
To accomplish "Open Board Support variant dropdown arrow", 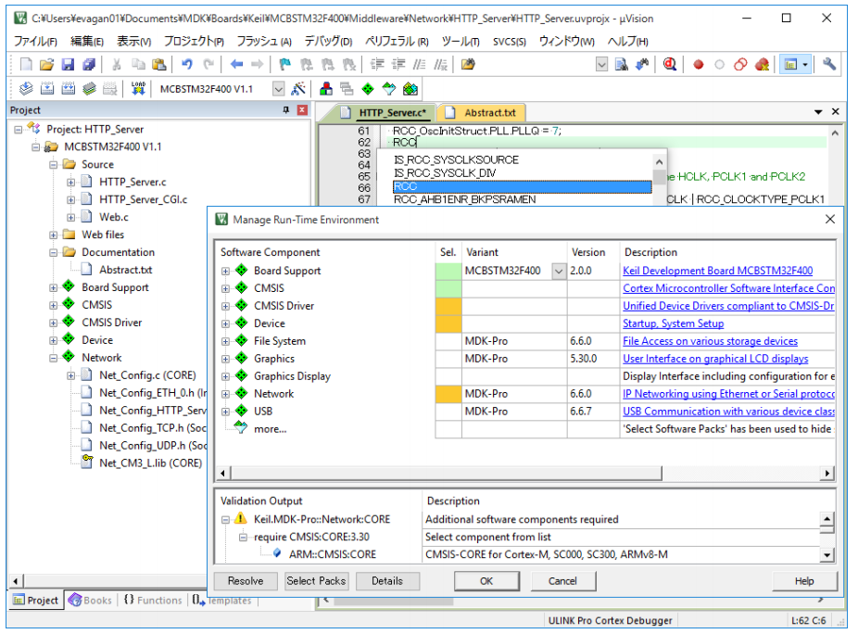I will [x=558, y=271].
